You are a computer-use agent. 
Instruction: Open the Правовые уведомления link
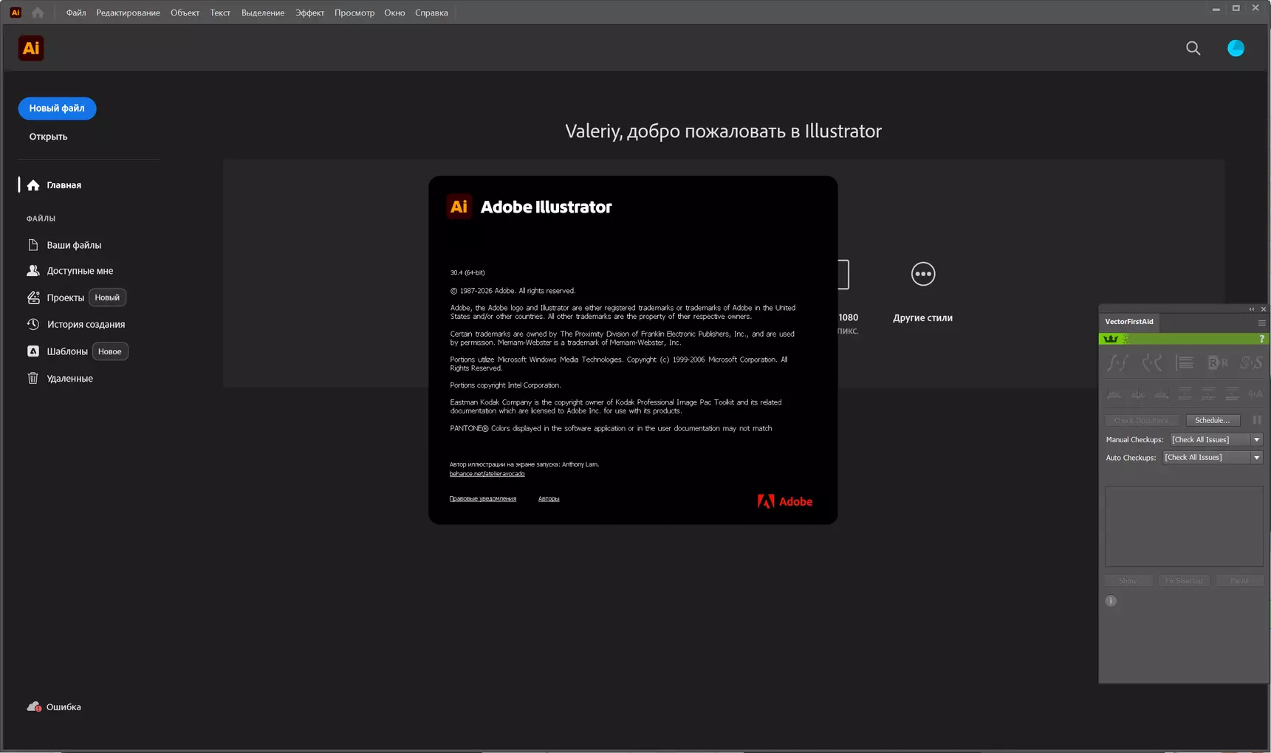click(x=482, y=498)
